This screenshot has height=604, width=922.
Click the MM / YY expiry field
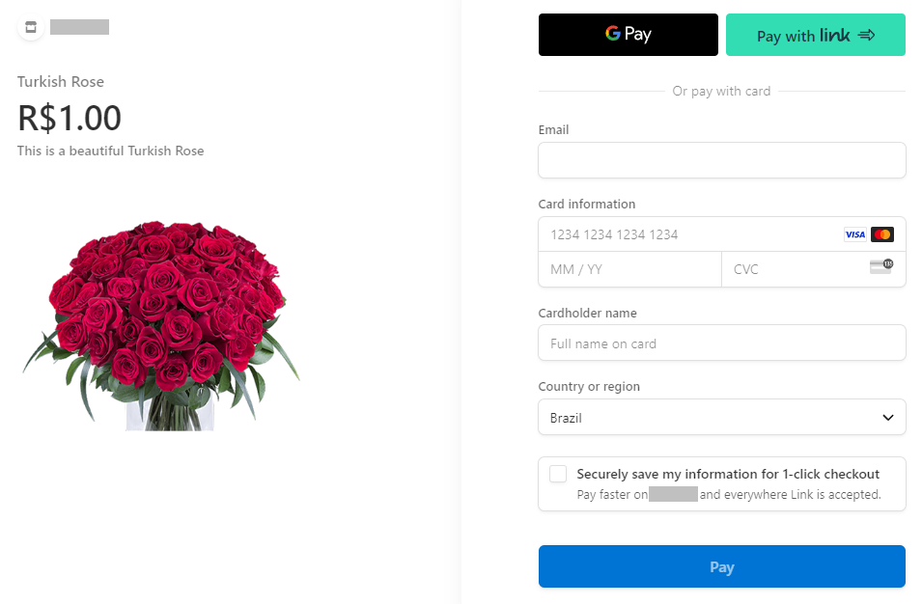(x=629, y=269)
